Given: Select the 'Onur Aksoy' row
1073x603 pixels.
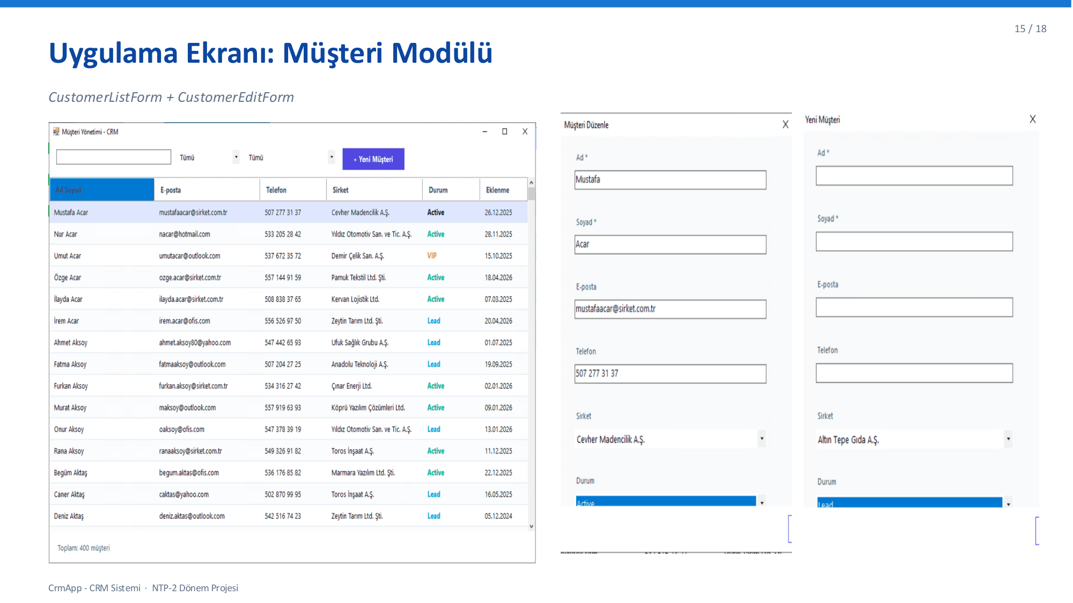Looking at the screenshot, I should click(x=289, y=429).
